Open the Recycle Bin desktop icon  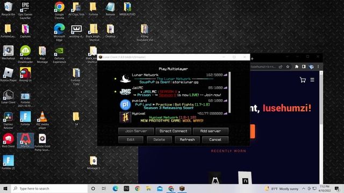[x=9, y=9]
